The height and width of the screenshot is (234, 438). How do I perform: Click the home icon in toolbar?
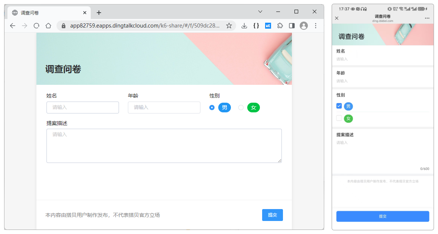(49, 26)
